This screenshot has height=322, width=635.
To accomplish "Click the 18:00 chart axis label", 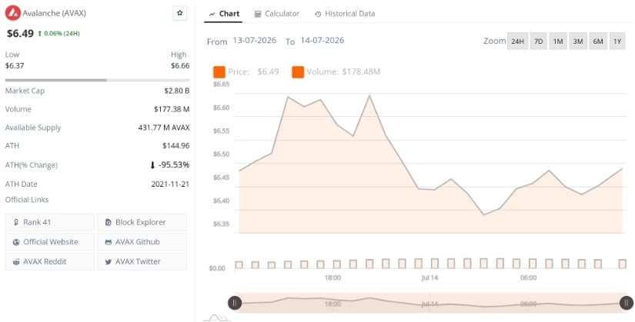I will click(333, 278).
